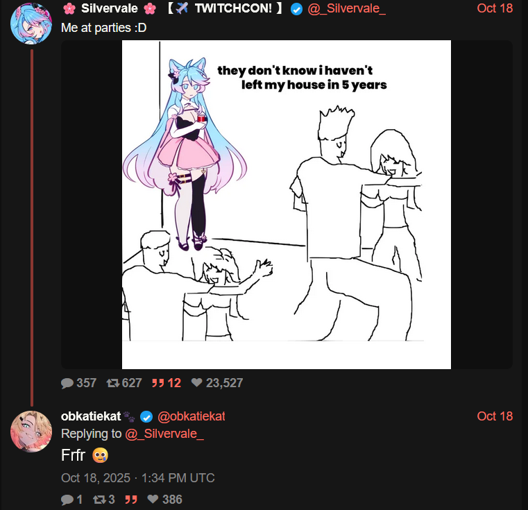528x510 pixels.
Task: Click the reply icon showing 1 comment
Action: pos(67,499)
